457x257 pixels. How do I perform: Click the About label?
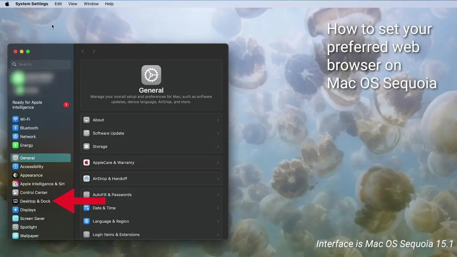click(x=98, y=120)
